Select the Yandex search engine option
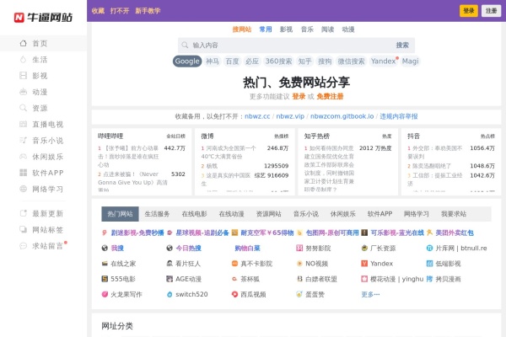Viewport: 506px width, 337px height. pos(384,62)
